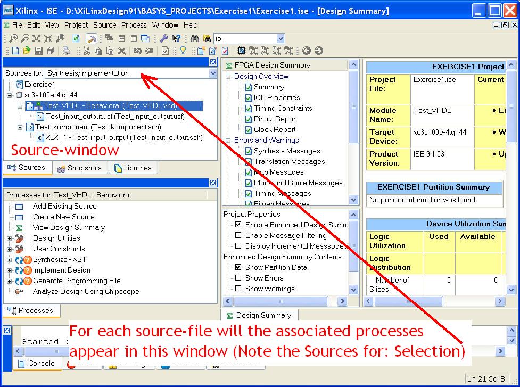
Task: Open the io_ search combo box dropdown arrow
Action: [x=280, y=38]
